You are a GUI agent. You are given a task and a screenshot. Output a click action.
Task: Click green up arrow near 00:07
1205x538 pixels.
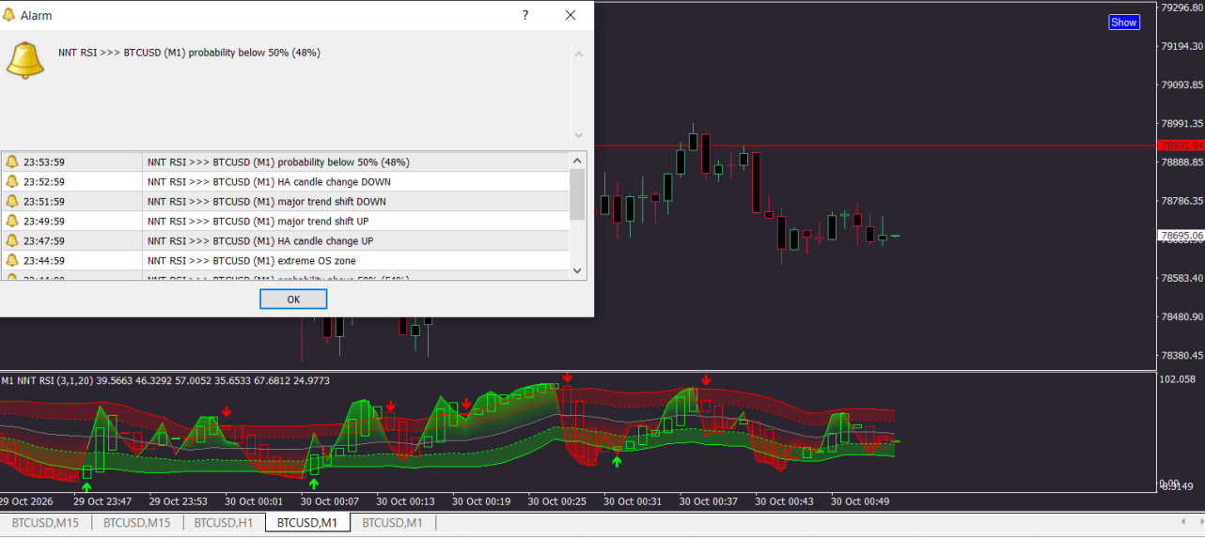tap(314, 484)
